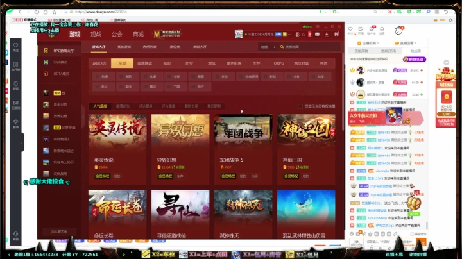
Task: Click the mascot avatar with orange badge
Action: point(399,30)
